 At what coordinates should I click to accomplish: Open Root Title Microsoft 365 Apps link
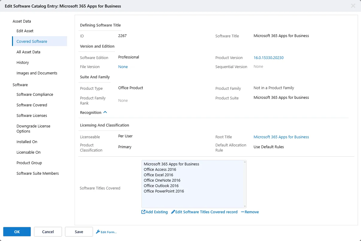[x=281, y=137]
